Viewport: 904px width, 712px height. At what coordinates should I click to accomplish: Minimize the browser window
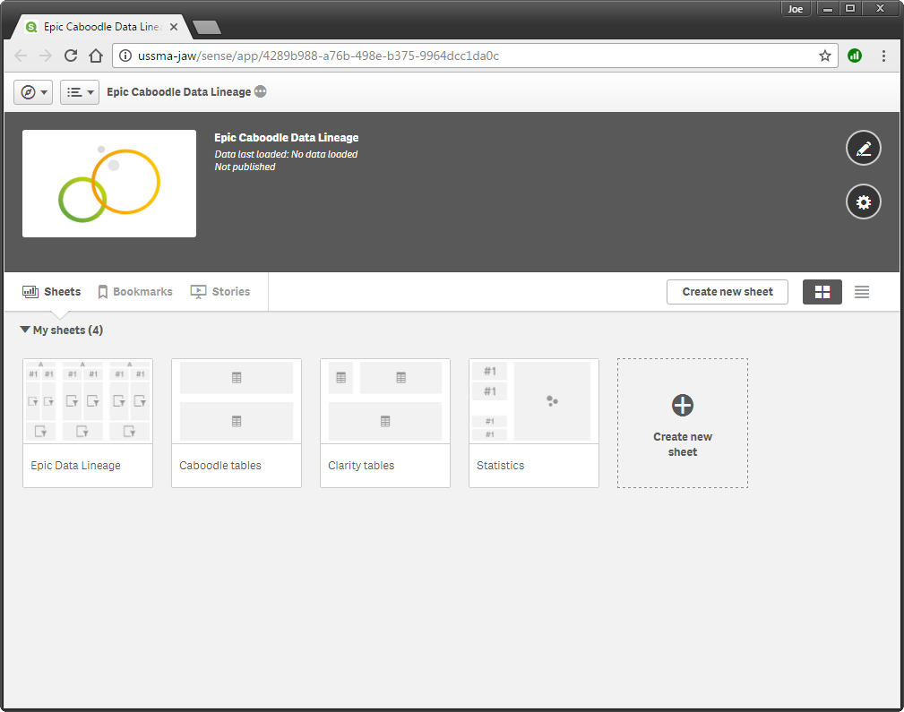(x=827, y=9)
